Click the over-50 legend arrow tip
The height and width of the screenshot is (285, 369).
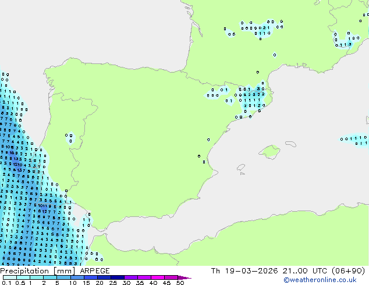(185, 277)
